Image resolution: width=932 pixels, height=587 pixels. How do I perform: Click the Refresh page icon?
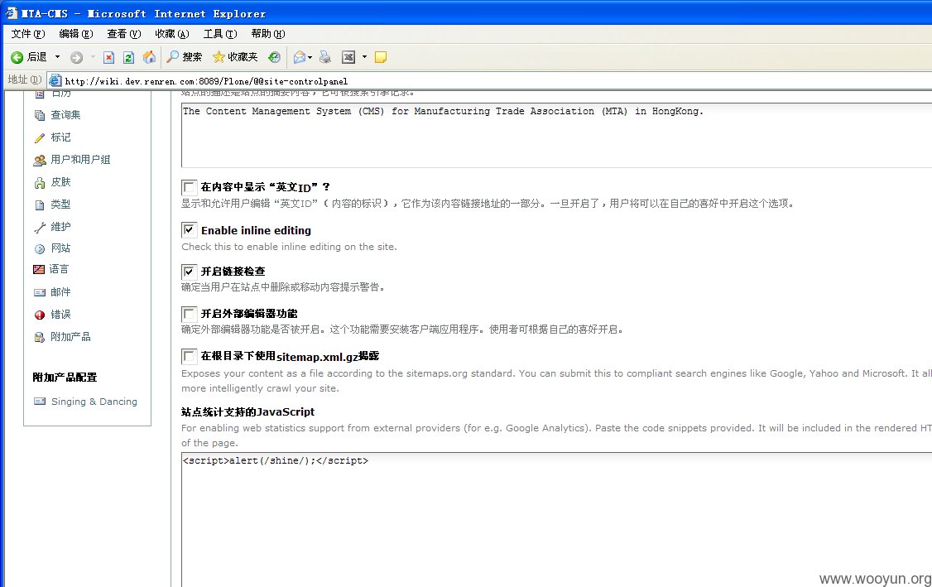click(x=128, y=57)
